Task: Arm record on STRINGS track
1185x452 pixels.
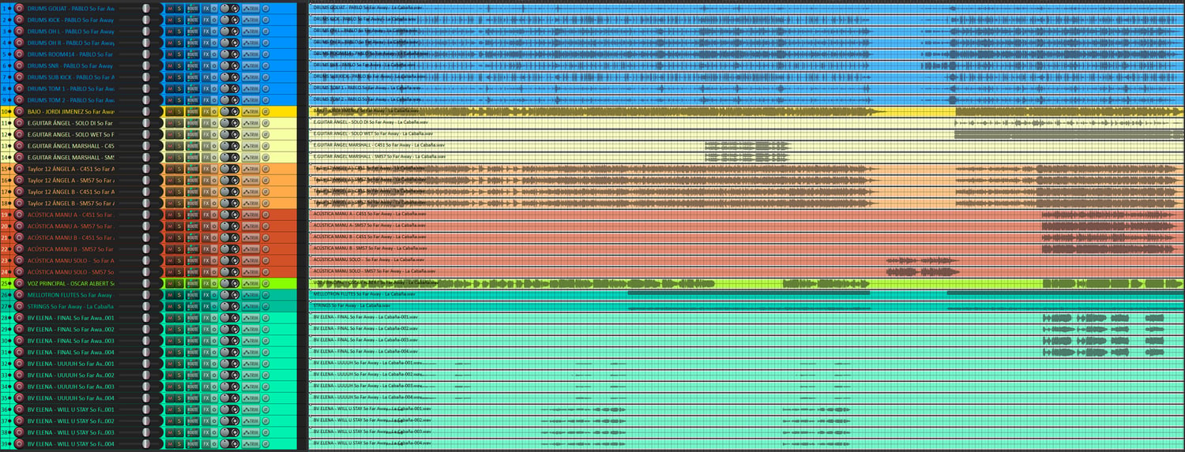Action: (19, 305)
